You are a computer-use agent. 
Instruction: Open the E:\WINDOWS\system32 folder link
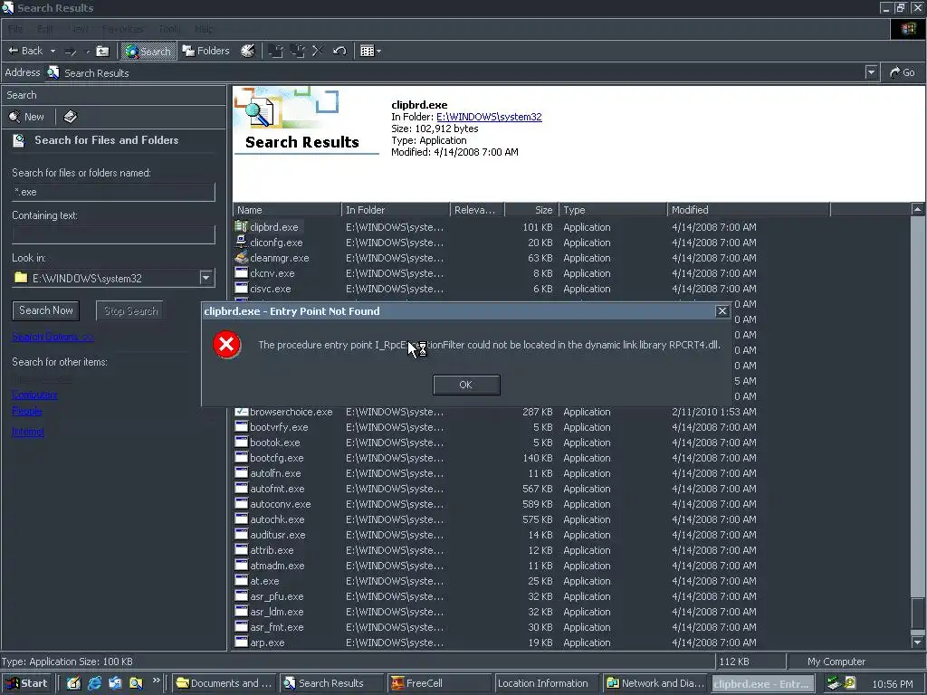click(489, 117)
